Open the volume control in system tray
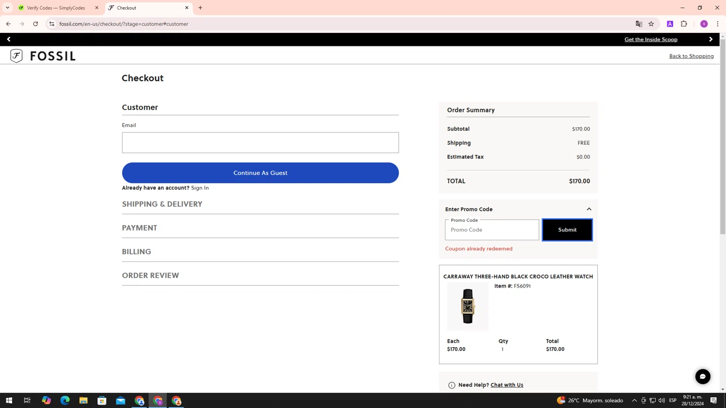726x408 pixels. 662,400
